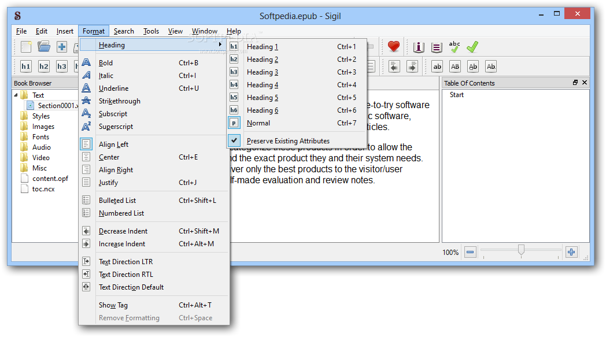Toggle Bulleted List formatting
Screen dimensions: 606x337
[154, 200]
